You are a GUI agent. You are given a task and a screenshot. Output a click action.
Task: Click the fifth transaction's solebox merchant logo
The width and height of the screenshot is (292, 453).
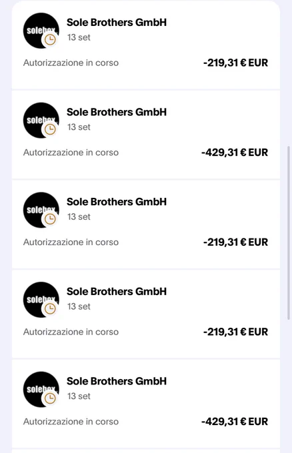coord(41,390)
